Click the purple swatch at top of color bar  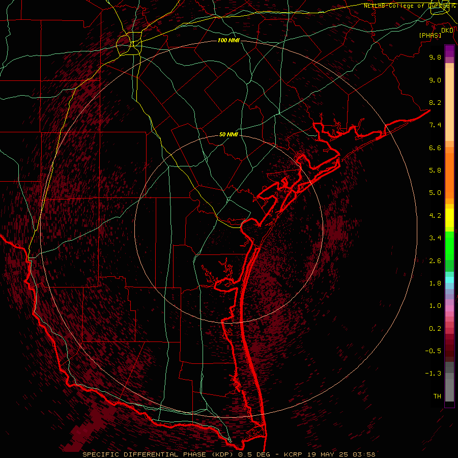[x=449, y=51]
